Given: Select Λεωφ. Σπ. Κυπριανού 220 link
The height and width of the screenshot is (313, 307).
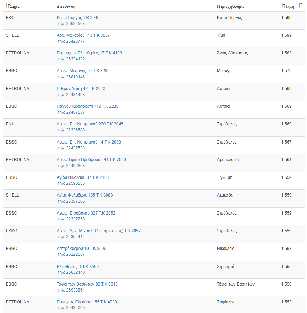Looking at the screenshot, I should click(x=90, y=124).
